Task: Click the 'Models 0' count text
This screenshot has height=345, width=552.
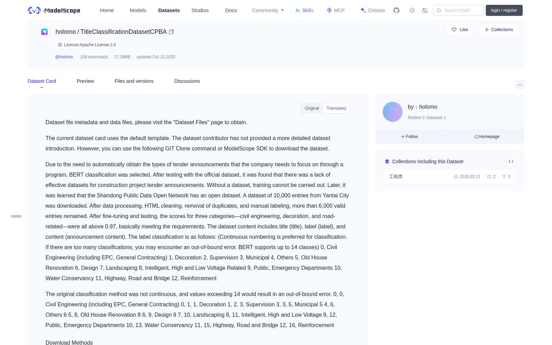Action: click(416, 118)
